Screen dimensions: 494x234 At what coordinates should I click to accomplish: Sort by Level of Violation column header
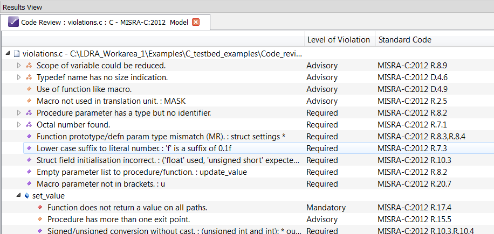[338, 40]
